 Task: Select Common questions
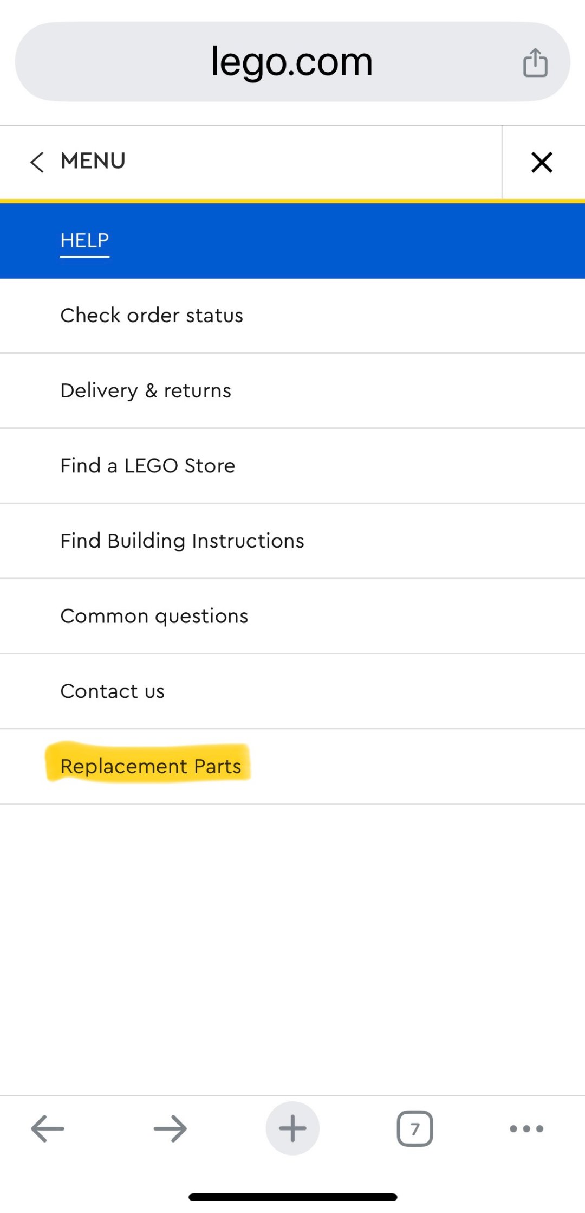coord(154,616)
